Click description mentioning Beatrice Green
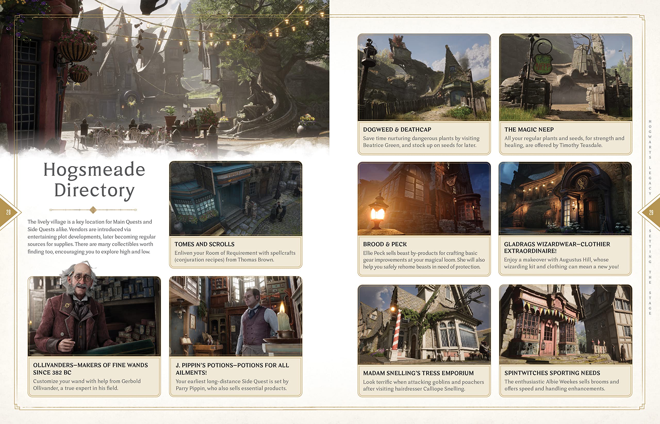 tap(421, 141)
